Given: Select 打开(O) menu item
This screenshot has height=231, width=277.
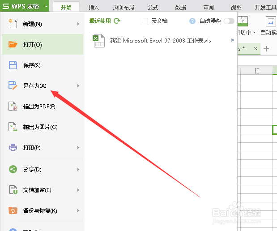Looking at the screenshot, I should coord(43,44).
